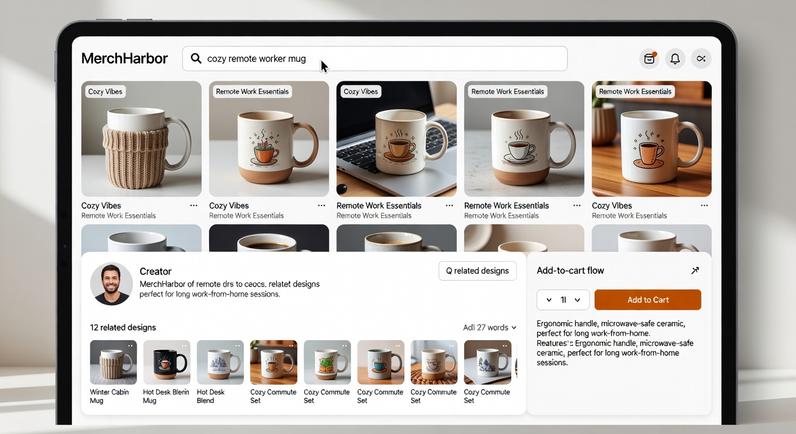This screenshot has height=434, width=796.
Task: Open more options for the wooden table mug card
Action: click(x=704, y=206)
